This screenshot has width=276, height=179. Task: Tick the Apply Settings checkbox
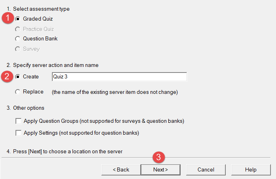click(x=19, y=133)
